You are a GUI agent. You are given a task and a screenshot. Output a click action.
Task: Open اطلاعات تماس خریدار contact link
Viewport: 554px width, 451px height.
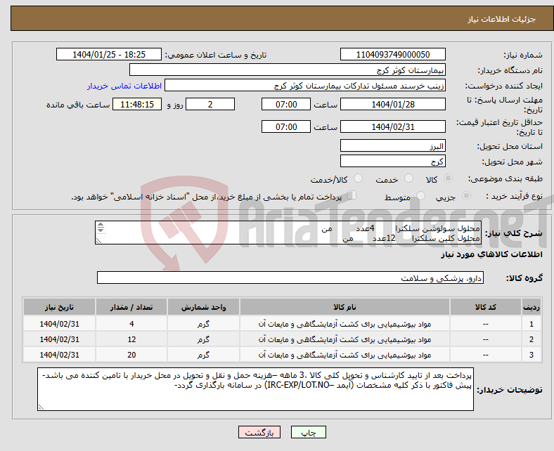[124, 86]
